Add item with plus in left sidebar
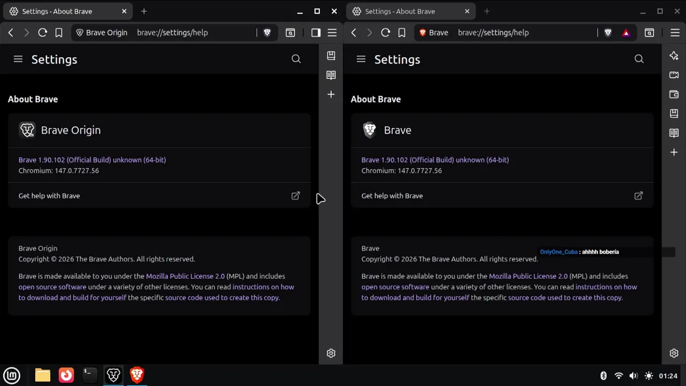Screen dimensions: 686x386 [x=331, y=94]
